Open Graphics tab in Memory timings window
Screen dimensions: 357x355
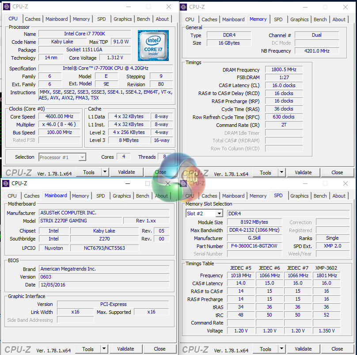click(299, 19)
